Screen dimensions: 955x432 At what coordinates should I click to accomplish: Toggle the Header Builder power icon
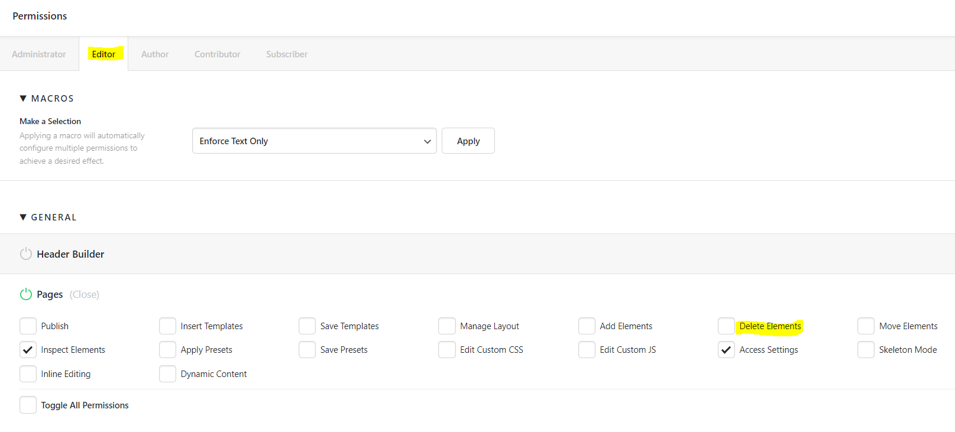[26, 254]
